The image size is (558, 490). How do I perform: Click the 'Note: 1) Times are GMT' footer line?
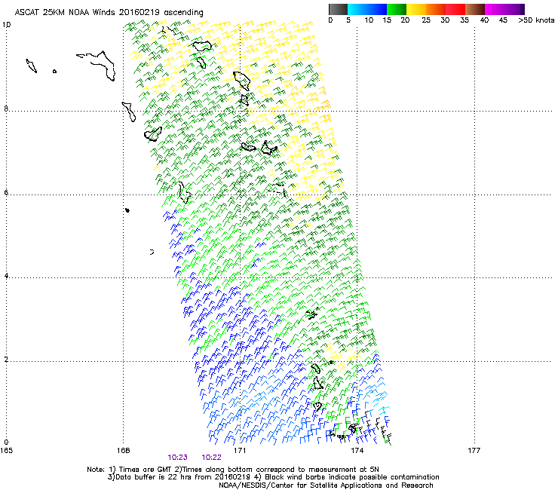click(x=233, y=470)
